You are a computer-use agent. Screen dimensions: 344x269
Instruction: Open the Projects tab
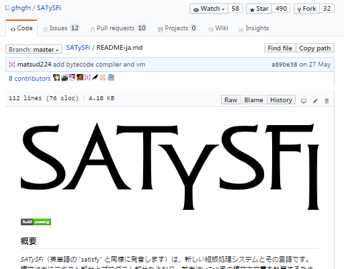pos(177,28)
